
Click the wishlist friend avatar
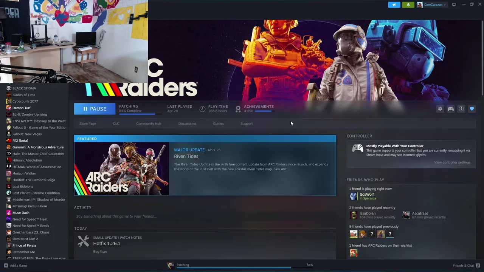[x=354, y=253]
